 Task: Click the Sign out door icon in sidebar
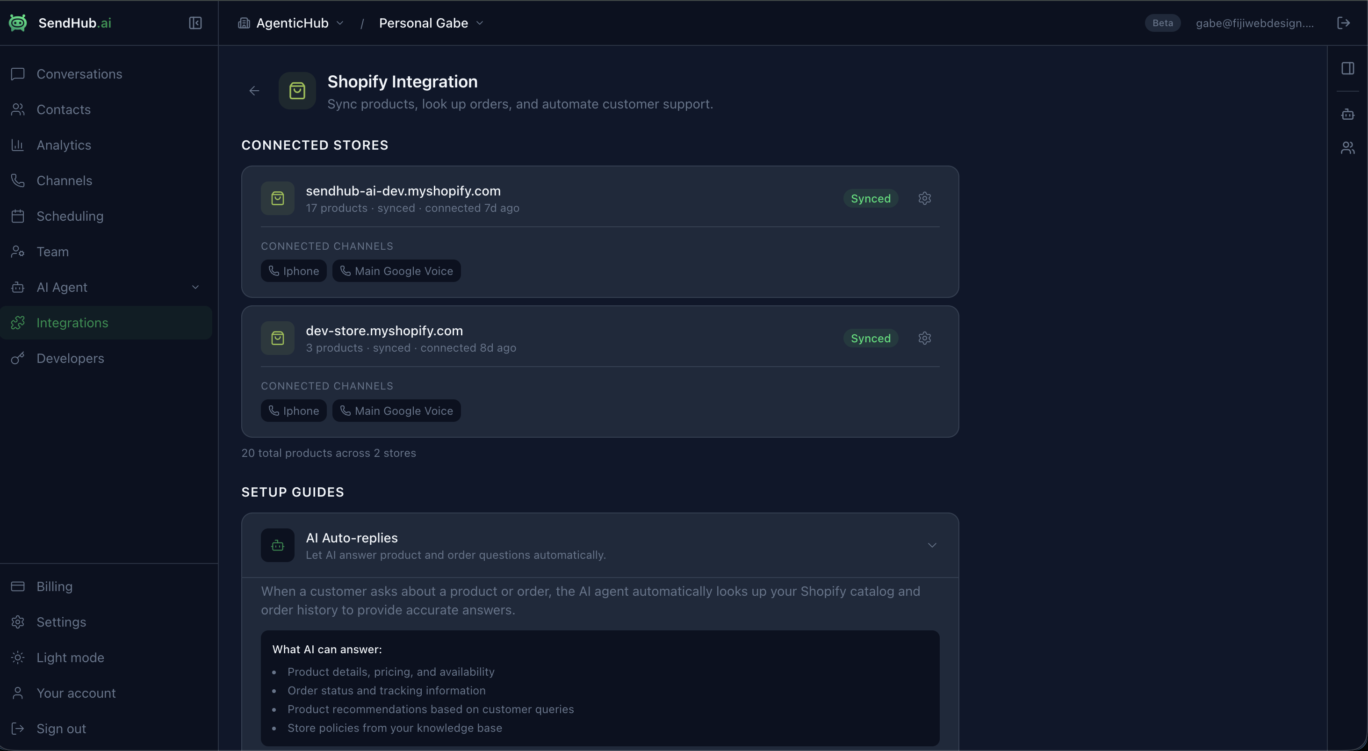point(17,729)
